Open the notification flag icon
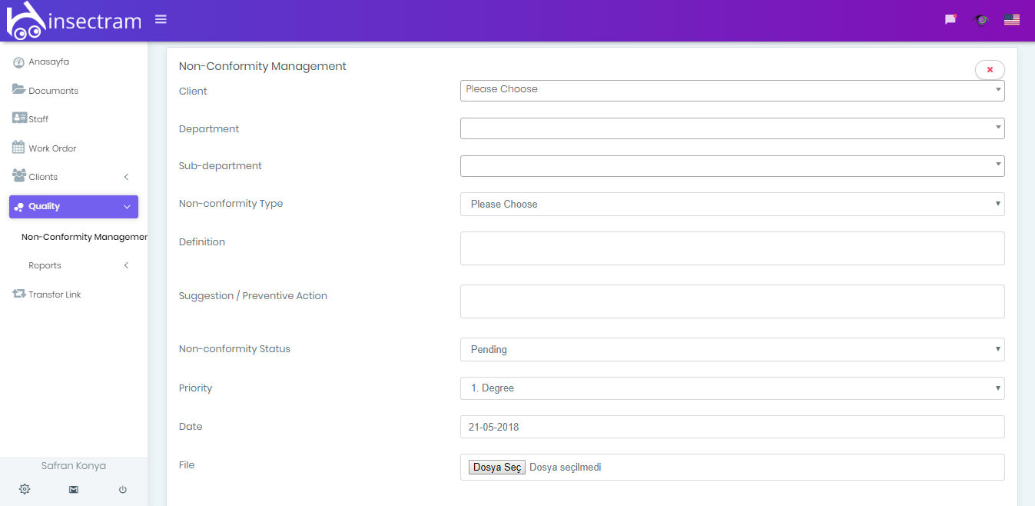Screen dimensions: 1035x506 (x=950, y=20)
